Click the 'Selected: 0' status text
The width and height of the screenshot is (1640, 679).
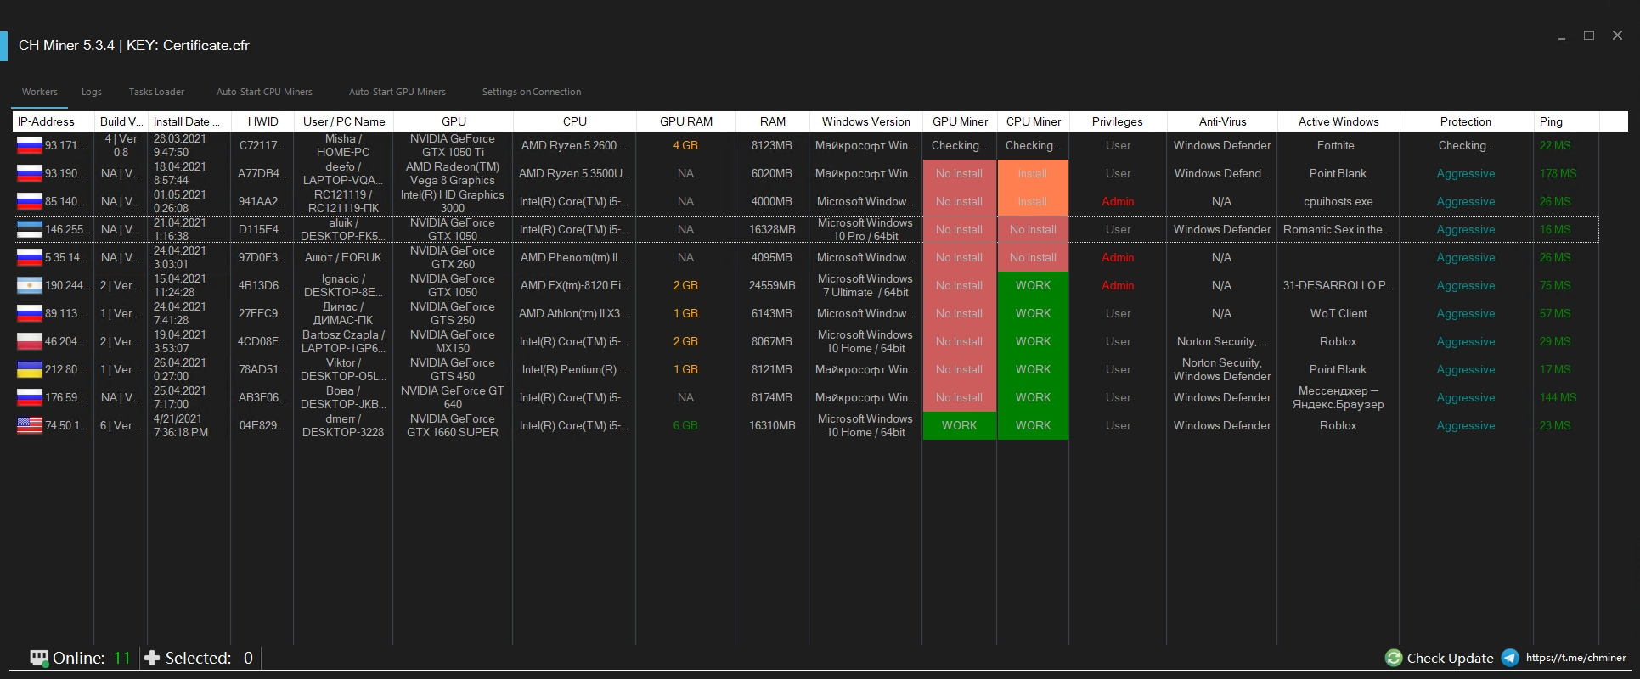click(x=209, y=658)
